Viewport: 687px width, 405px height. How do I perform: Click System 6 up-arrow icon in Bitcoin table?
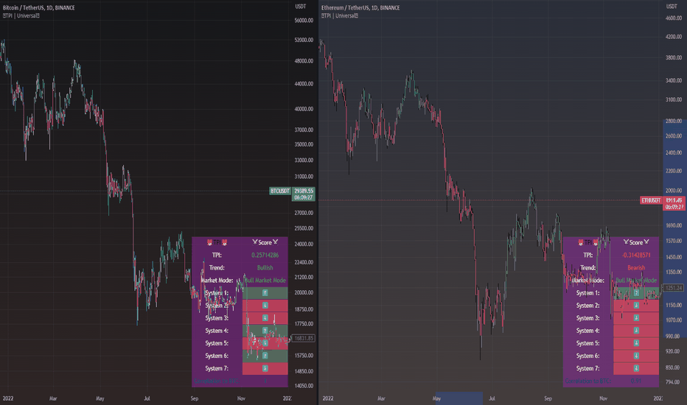(265, 356)
